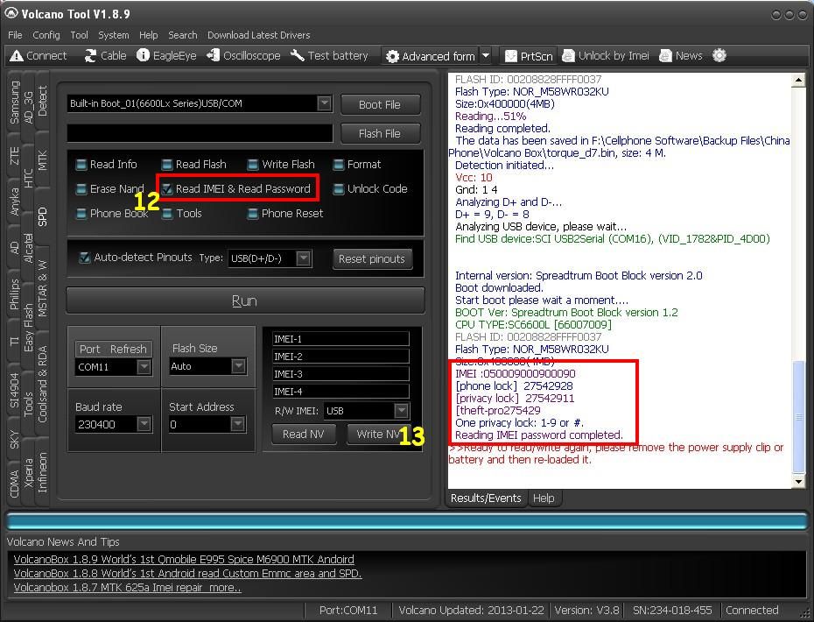Expand the Baud rate dropdown
This screenshot has height=622, width=814.
[143, 424]
